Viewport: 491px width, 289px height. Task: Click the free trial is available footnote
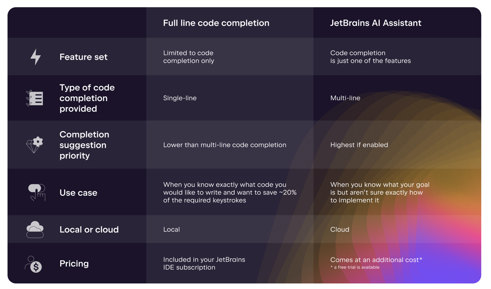355,268
